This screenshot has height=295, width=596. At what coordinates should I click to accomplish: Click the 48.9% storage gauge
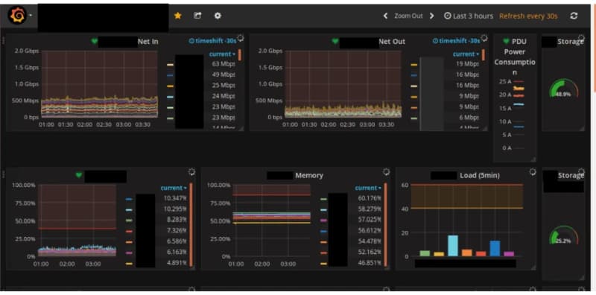[x=563, y=89]
